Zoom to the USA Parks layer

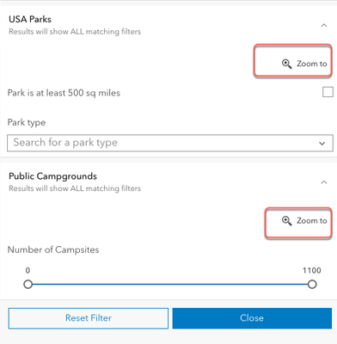(304, 64)
